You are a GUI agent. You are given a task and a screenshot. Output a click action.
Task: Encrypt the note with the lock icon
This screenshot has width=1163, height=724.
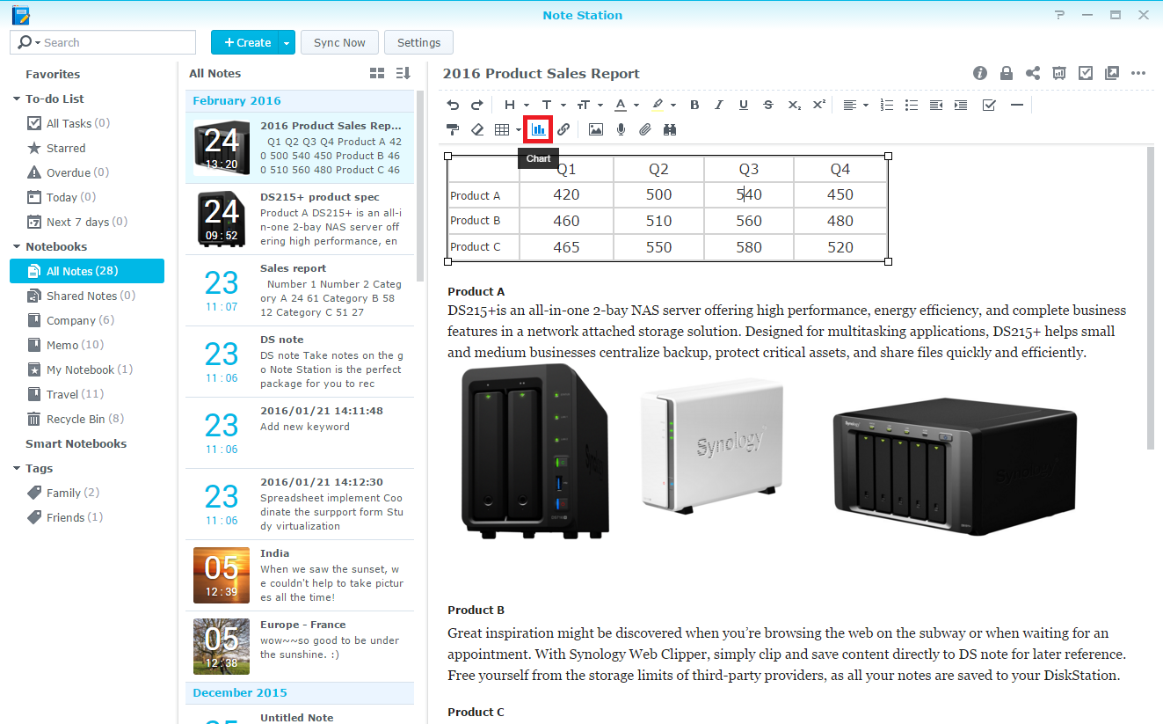coord(1007,74)
